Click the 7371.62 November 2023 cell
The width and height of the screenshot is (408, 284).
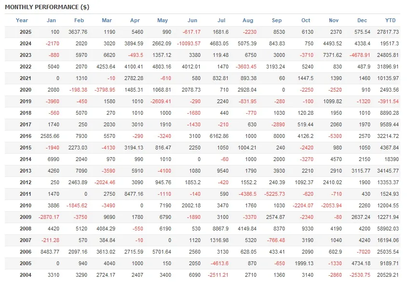pyautogui.click(x=331, y=55)
